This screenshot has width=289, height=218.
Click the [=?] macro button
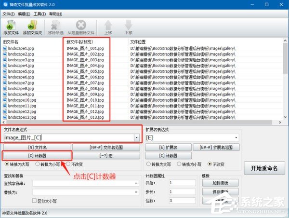(x=106, y=156)
